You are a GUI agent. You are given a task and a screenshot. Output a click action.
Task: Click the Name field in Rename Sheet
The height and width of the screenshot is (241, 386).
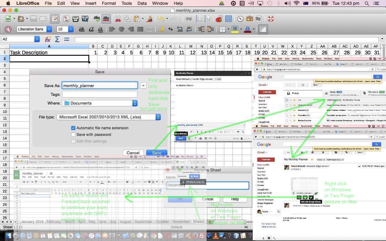coord(208,185)
